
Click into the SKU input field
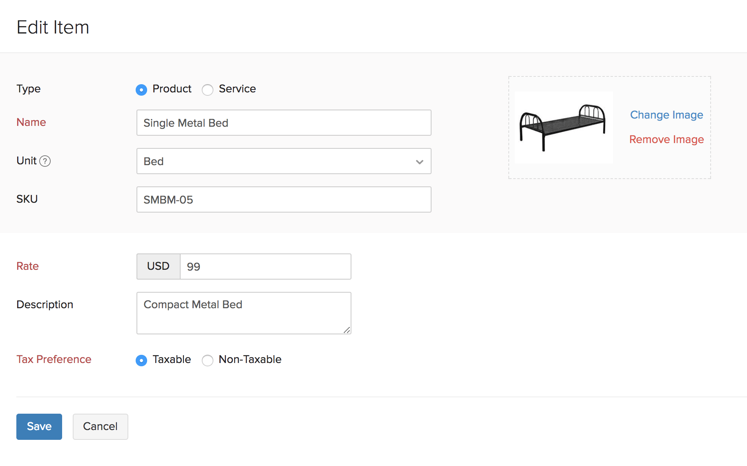[284, 199]
